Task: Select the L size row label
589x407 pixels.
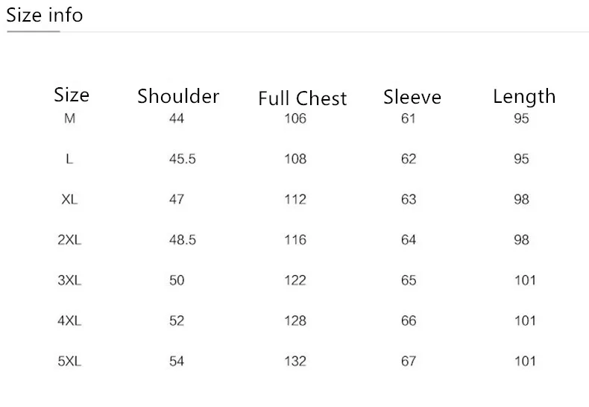Action: 69,160
